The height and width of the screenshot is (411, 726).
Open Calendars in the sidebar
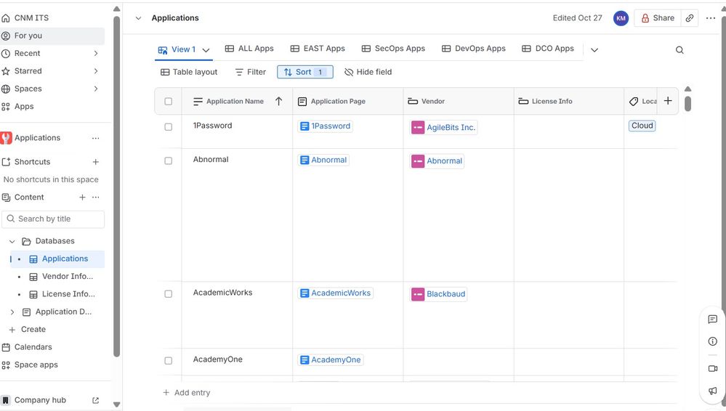pos(27,347)
